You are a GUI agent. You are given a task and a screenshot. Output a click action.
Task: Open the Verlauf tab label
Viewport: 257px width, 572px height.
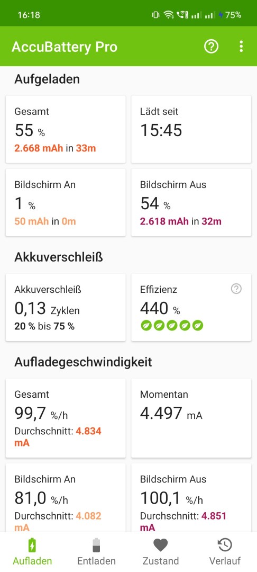click(225, 561)
